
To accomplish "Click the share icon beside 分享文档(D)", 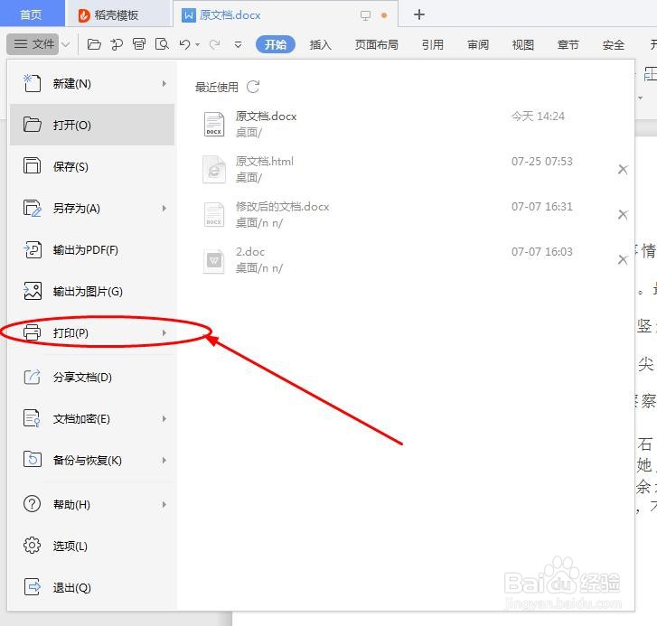I will pos(33,377).
